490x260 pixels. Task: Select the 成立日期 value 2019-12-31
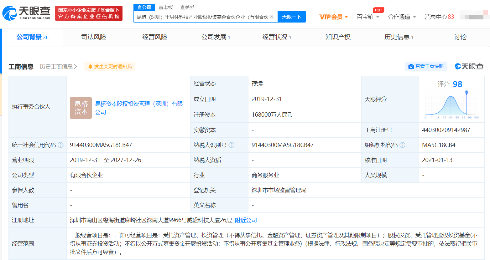(x=267, y=99)
